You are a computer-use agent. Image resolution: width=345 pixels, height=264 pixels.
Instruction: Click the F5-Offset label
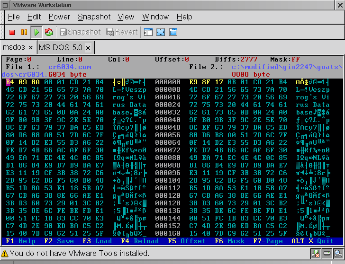187,241
